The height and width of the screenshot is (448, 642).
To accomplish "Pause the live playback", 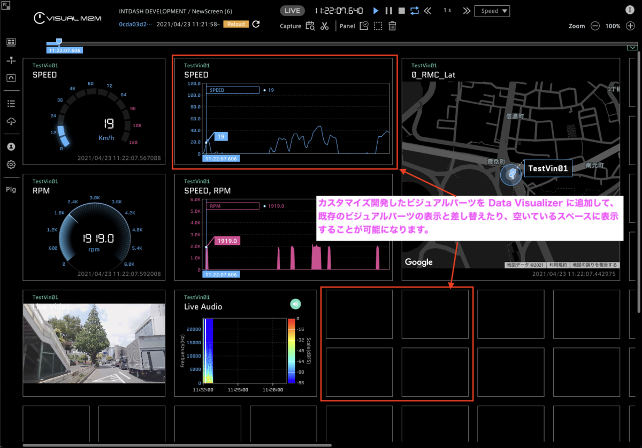I will click(389, 11).
